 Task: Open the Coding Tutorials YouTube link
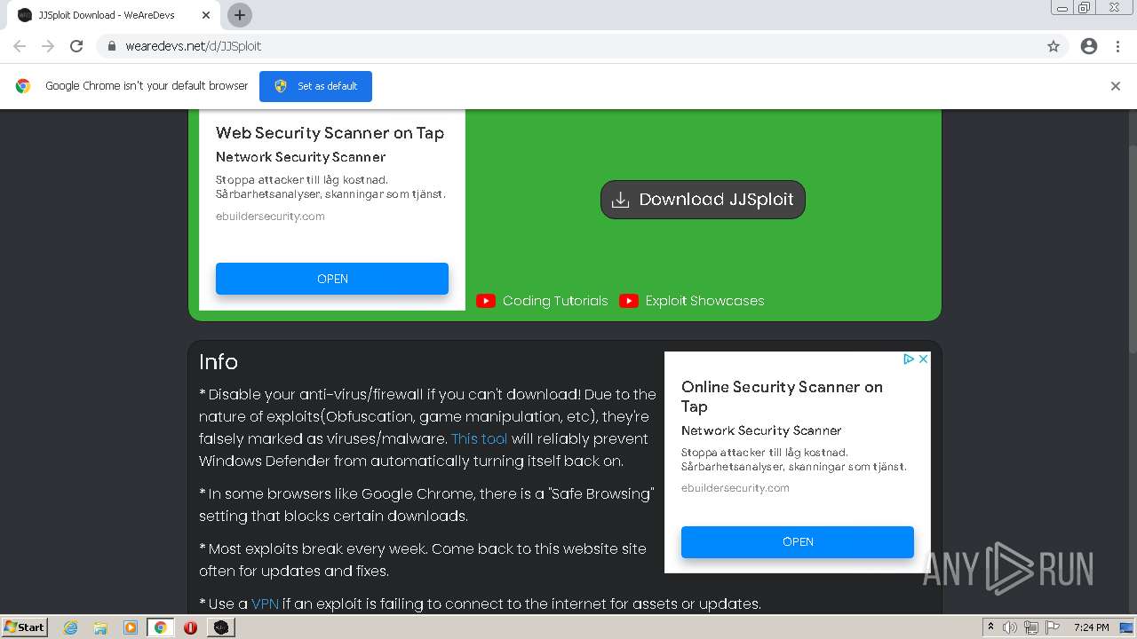(555, 301)
